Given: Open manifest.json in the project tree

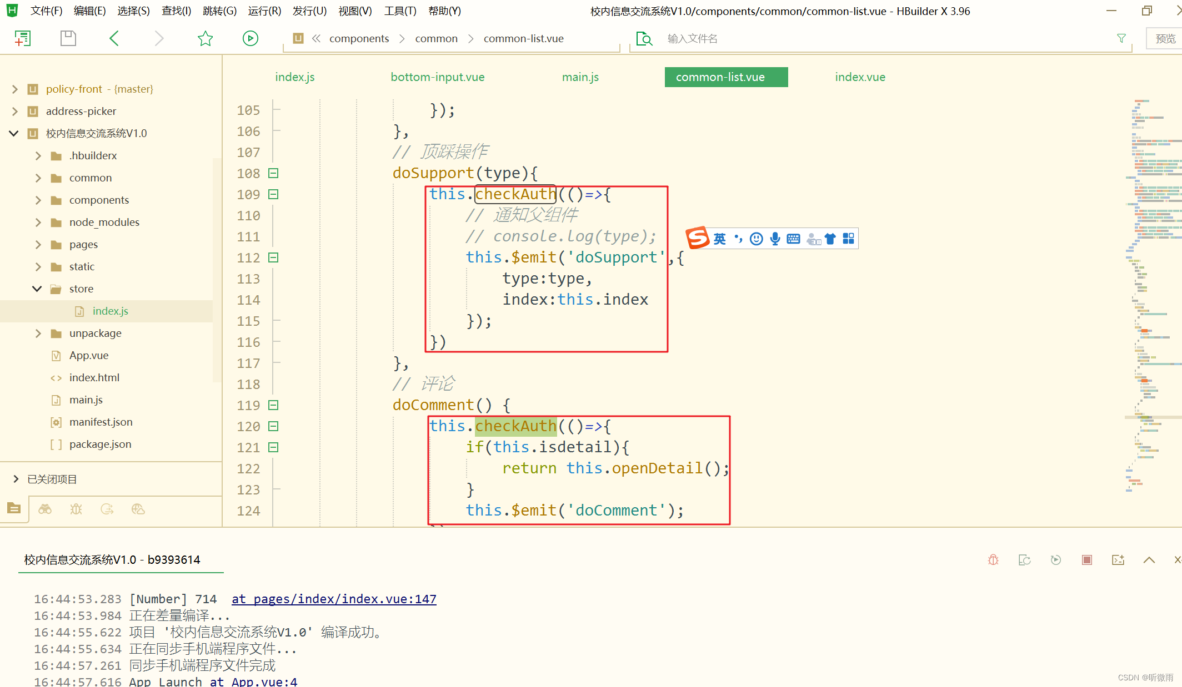Looking at the screenshot, I should [101, 422].
